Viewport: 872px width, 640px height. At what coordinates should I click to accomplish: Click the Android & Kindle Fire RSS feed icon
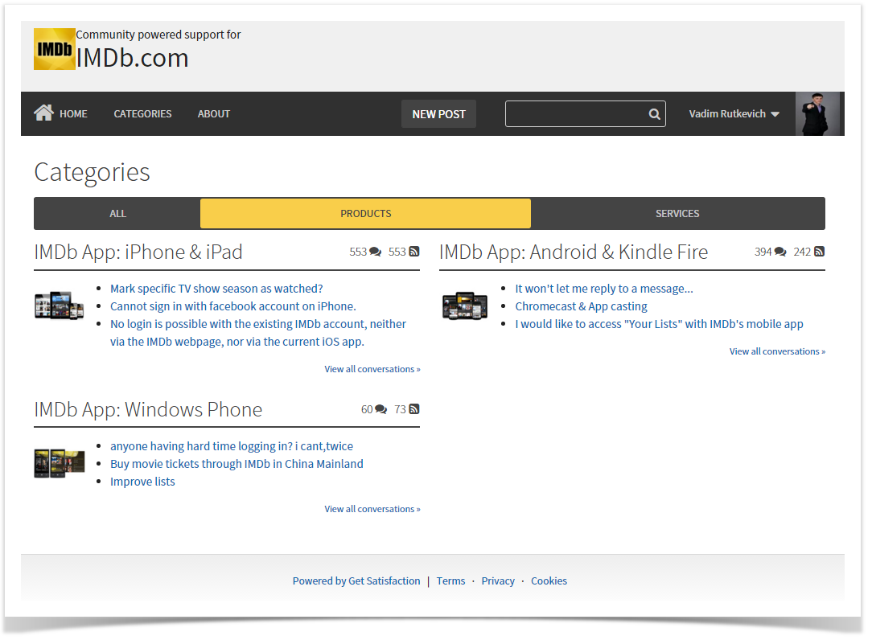[x=819, y=252]
